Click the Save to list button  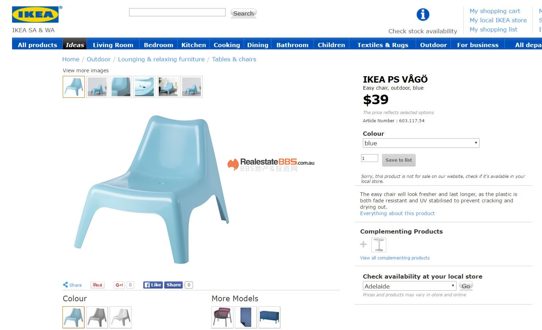tap(399, 160)
